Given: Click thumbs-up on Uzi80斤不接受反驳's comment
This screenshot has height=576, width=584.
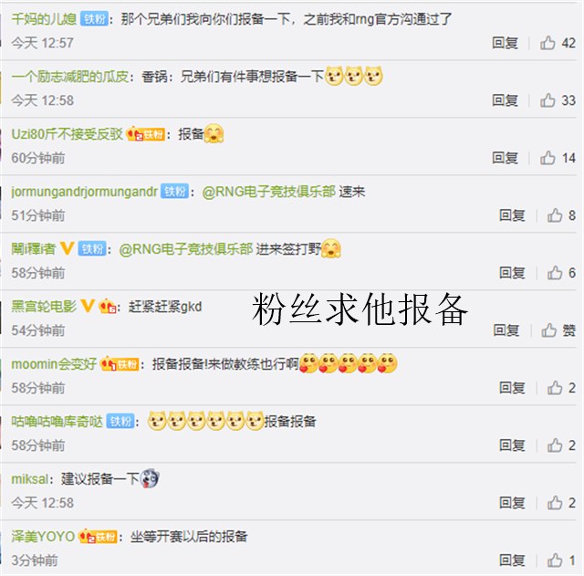Looking at the screenshot, I should coord(547,158).
